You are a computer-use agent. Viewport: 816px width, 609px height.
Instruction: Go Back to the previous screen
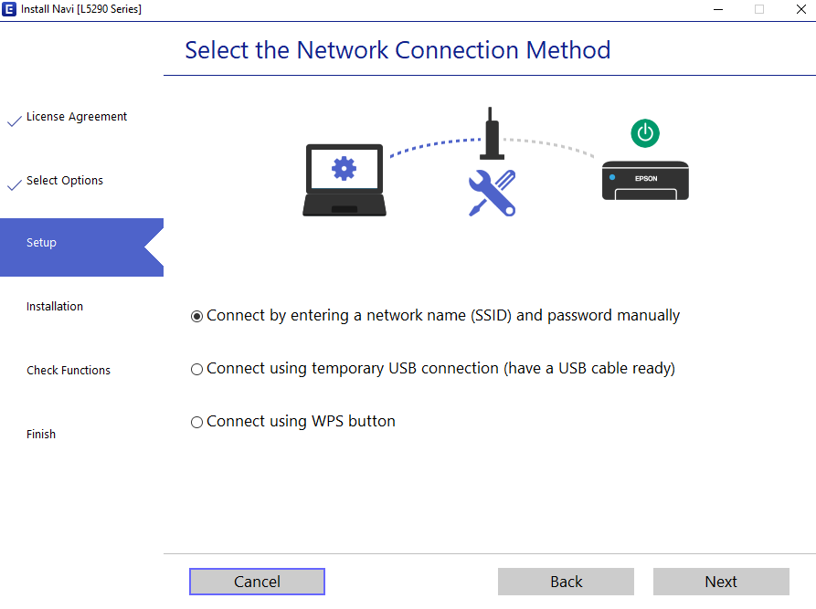click(x=566, y=582)
